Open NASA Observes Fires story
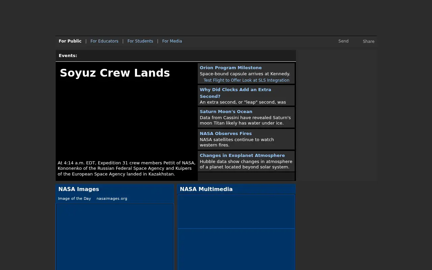The image size is (432, 270). point(225,133)
